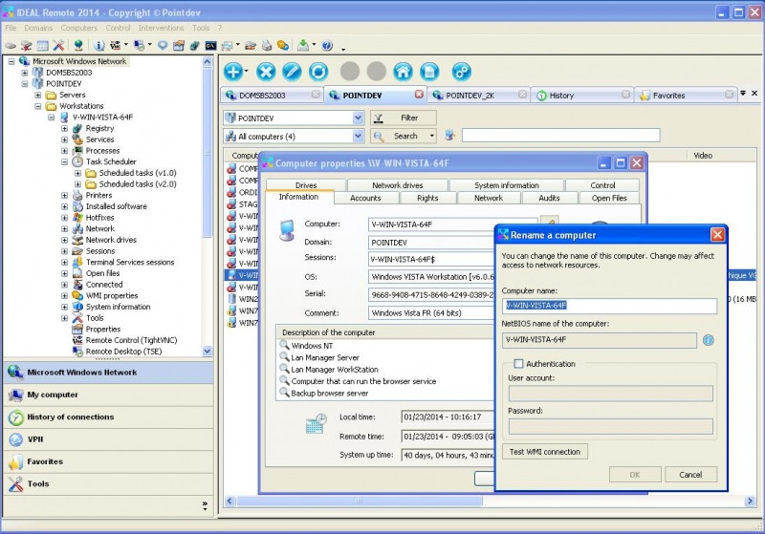
Task: Select Installed software node in tree
Action: tap(116, 206)
